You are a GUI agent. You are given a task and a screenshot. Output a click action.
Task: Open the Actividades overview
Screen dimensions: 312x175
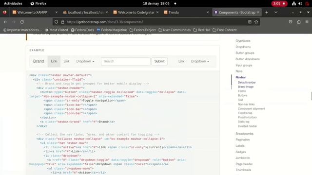tap(13, 3)
